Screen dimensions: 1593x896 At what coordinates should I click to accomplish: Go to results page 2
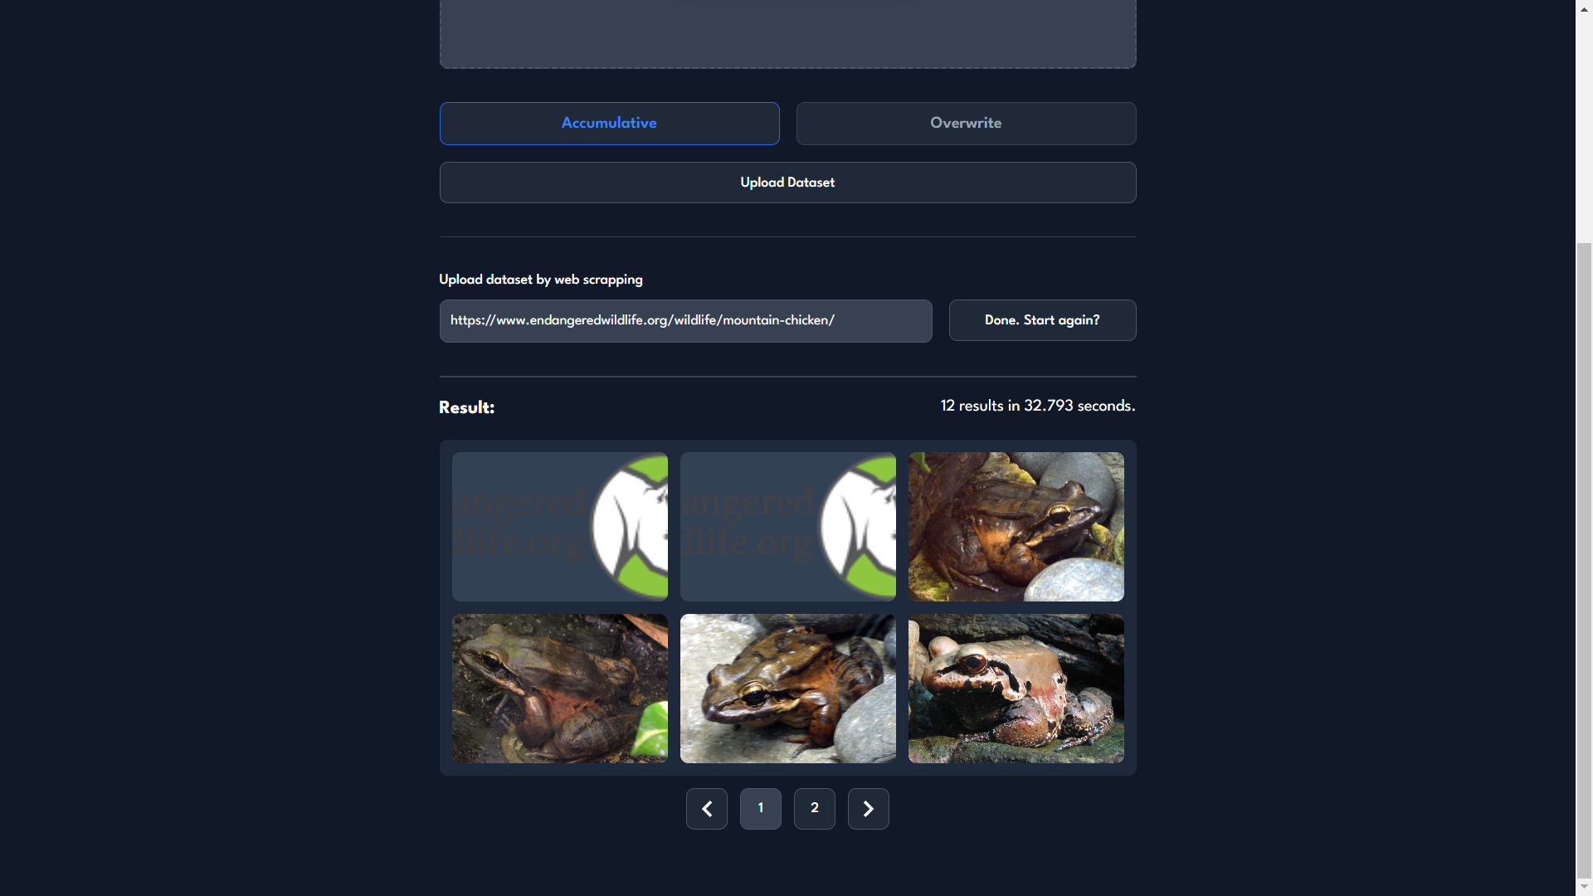814,809
